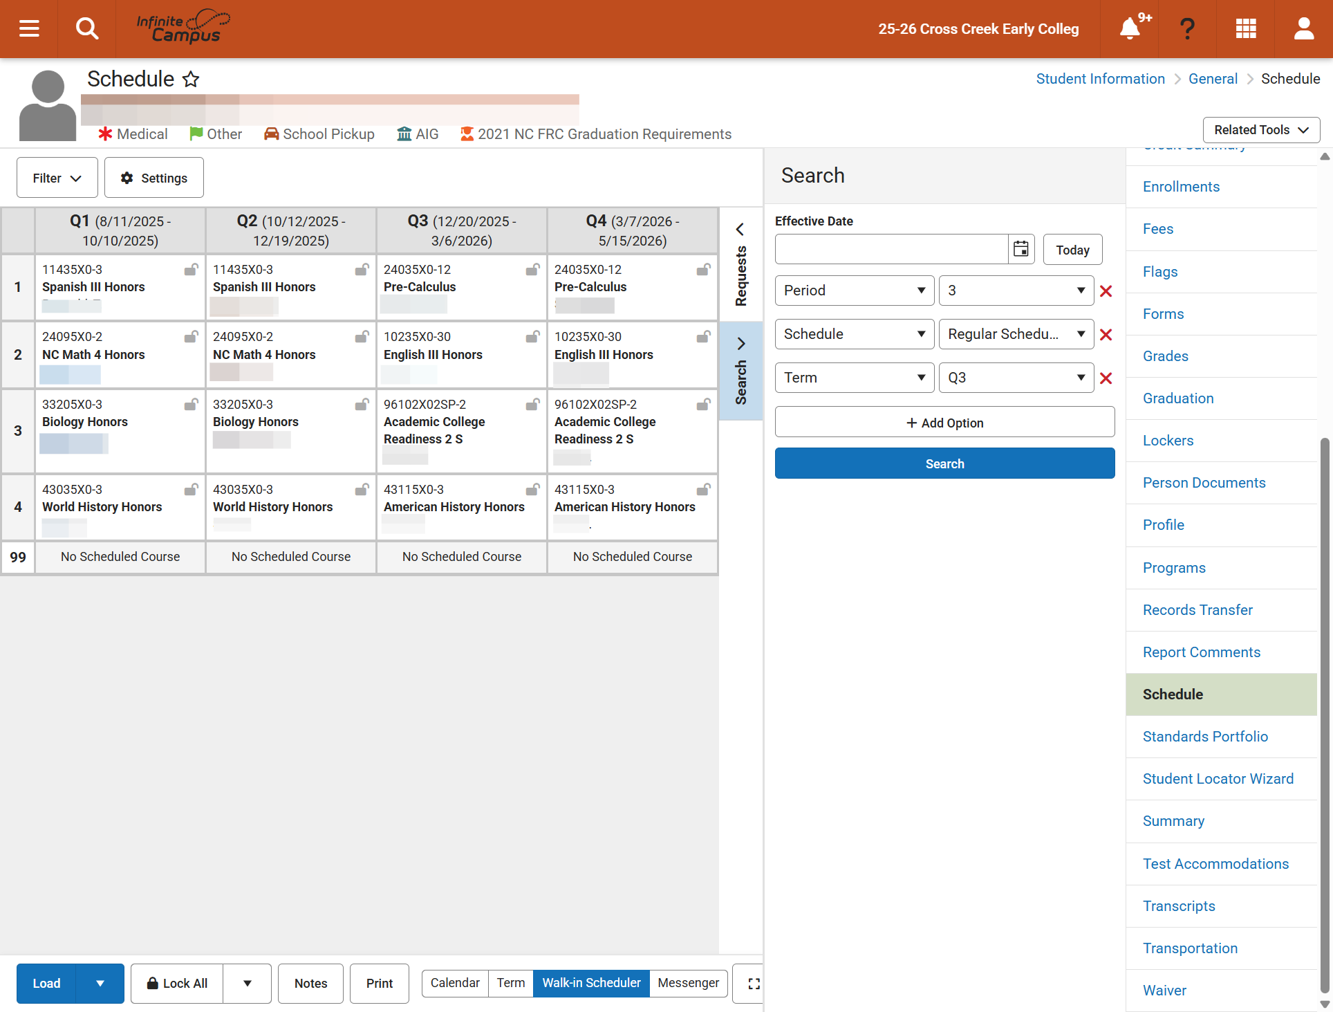
Task: Toggle lock on Q1 Spanish III Honors
Action: pos(192,270)
